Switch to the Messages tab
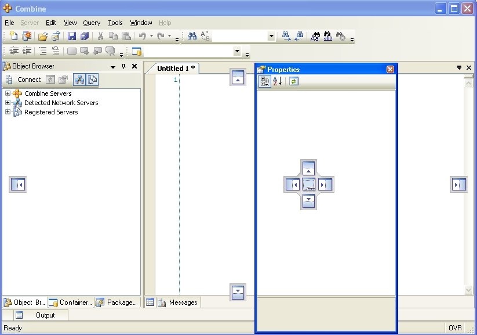This screenshot has height=335, width=477. click(179, 302)
